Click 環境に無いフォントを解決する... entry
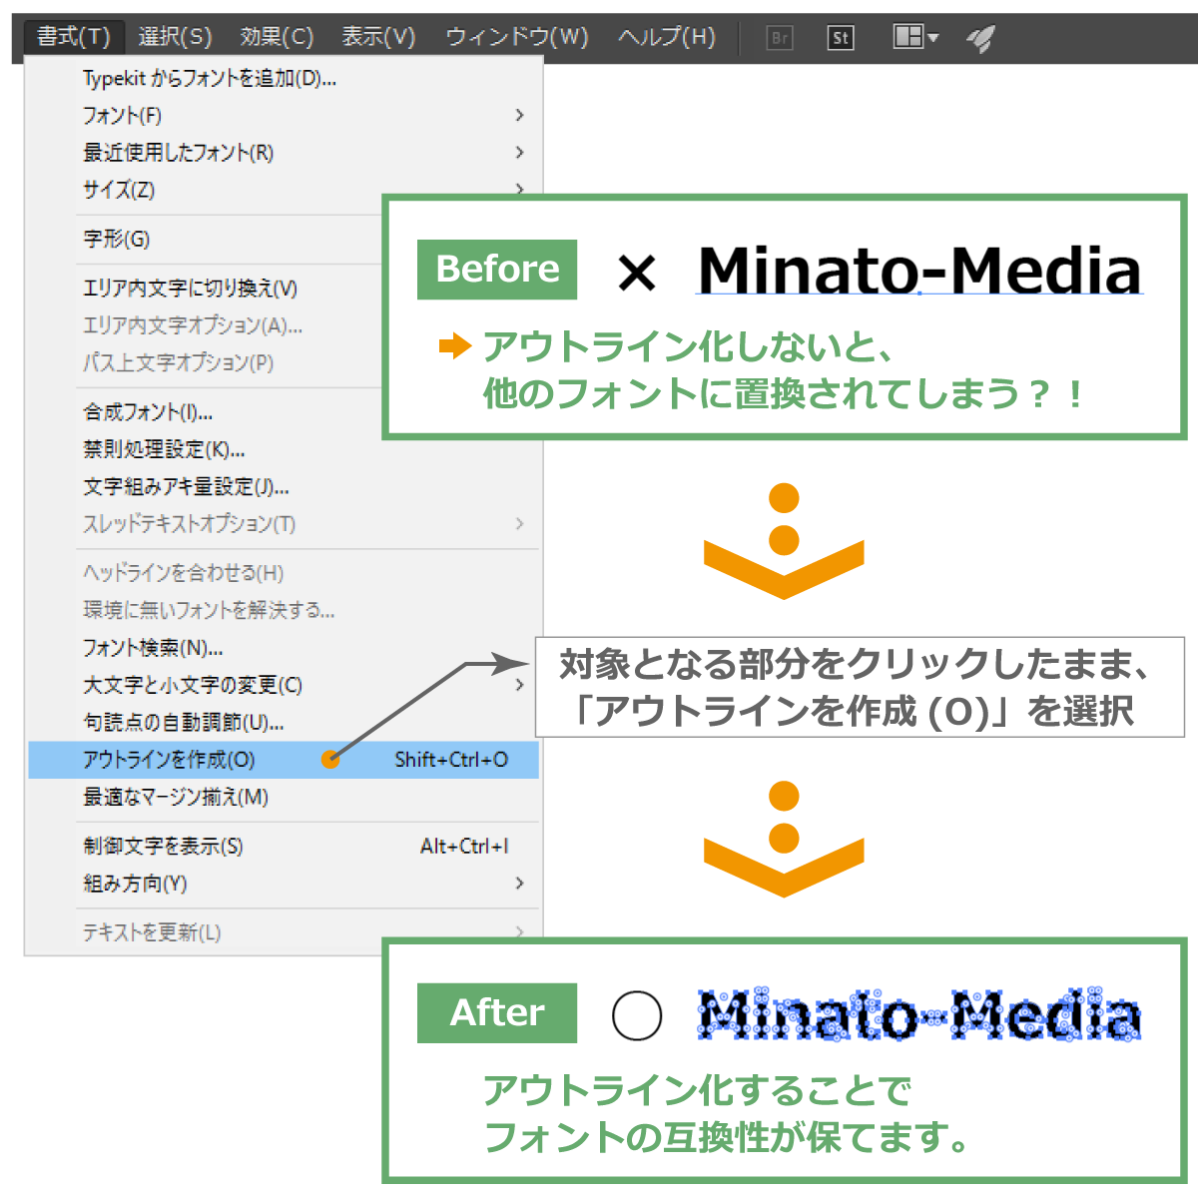The image size is (1198, 1198). (283, 610)
